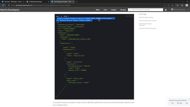Click the 'fallback_value': 'VALUE' line
Image resolution: width=190 pixels, height=107 pixels.
[x=79, y=66]
